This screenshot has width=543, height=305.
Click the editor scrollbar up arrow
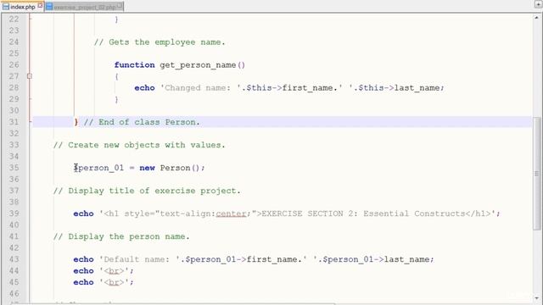(537, 17)
